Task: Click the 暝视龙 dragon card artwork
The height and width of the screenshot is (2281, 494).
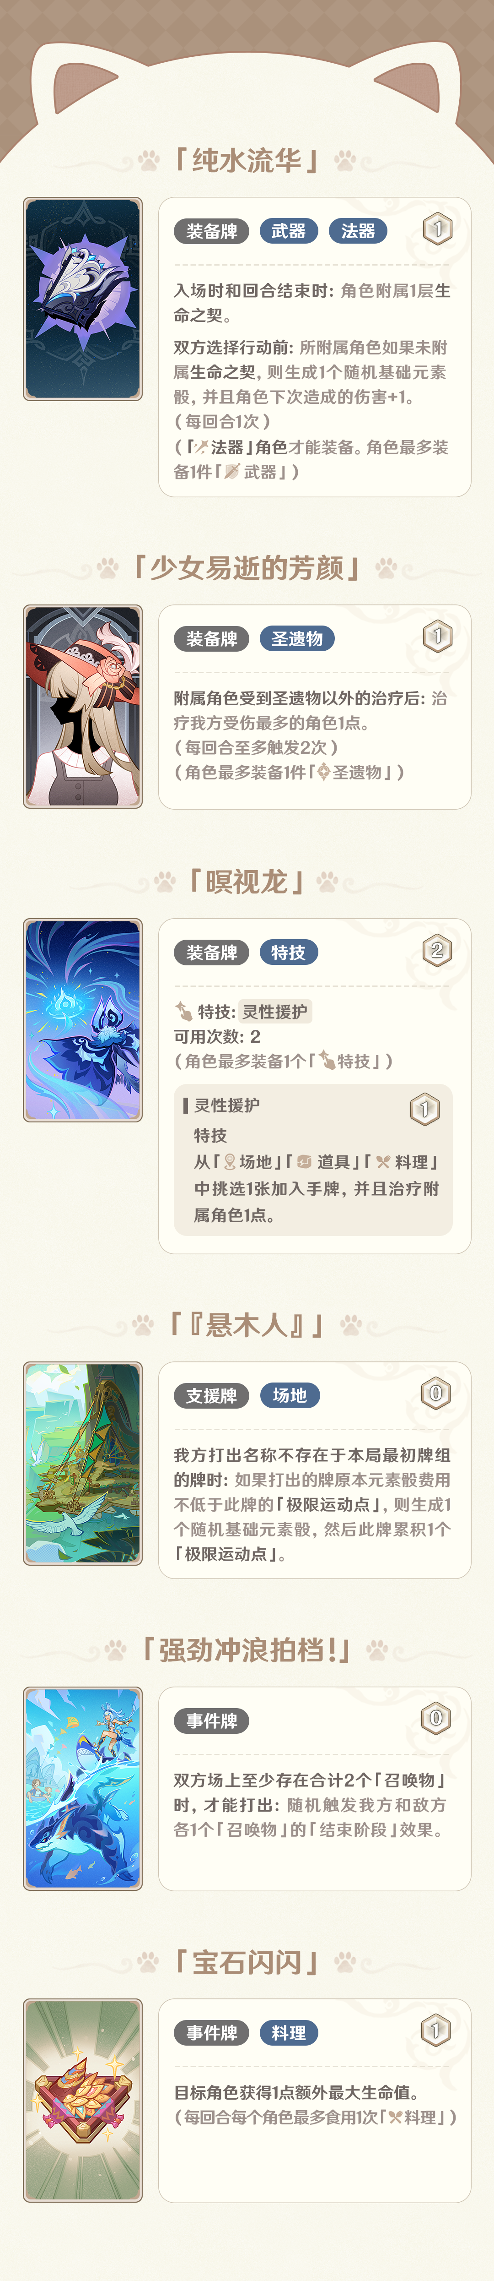Action: (82, 1020)
